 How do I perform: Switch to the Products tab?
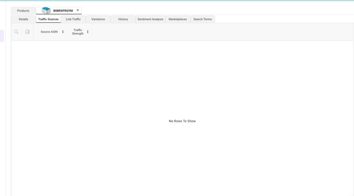(x=23, y=11)
